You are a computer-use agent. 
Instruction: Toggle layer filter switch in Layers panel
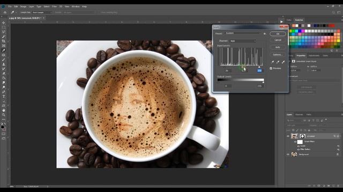(x=326, y=119)
